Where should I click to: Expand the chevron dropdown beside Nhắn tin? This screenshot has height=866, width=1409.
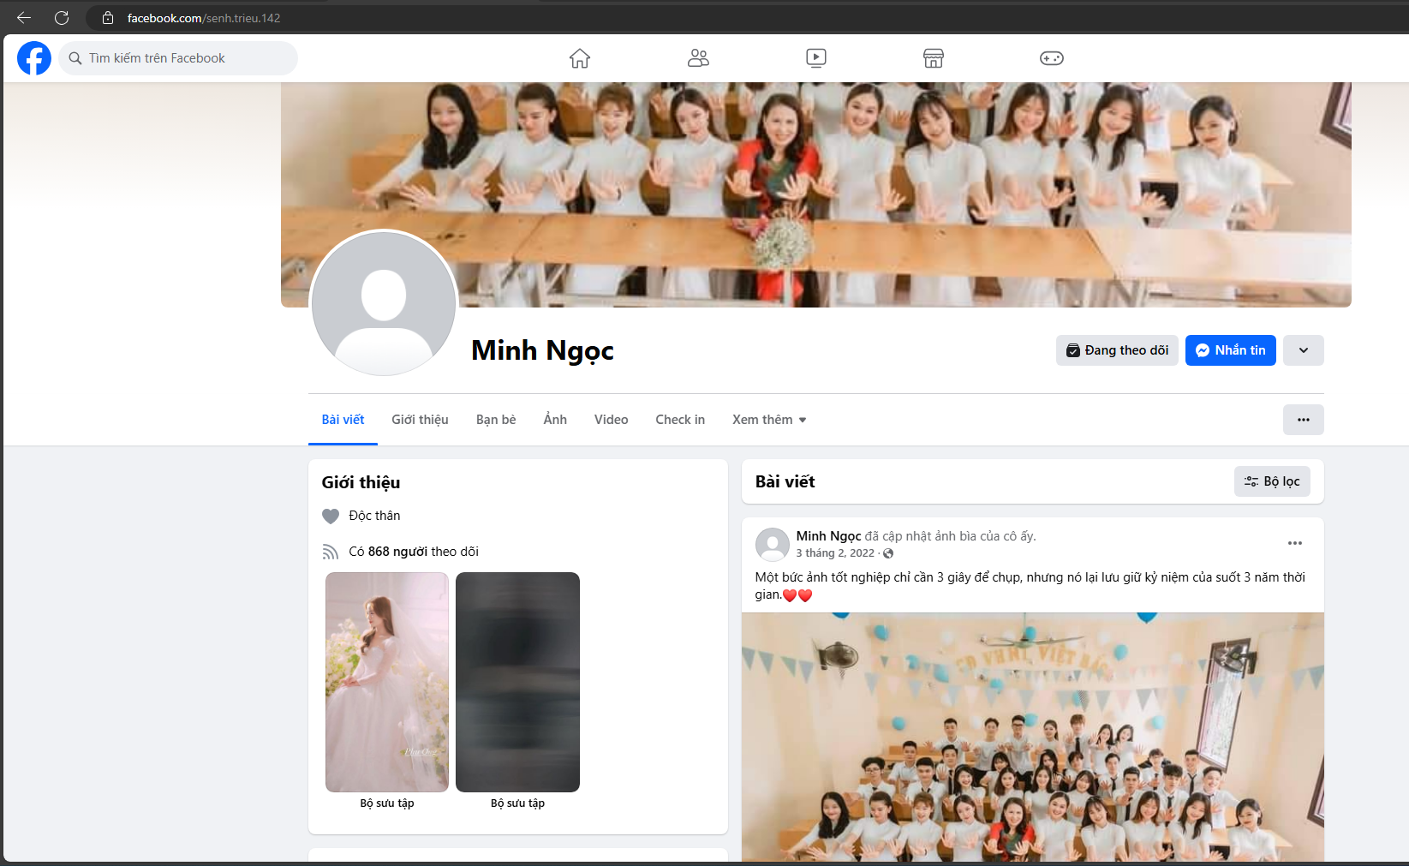click(x=1303, y=350)
